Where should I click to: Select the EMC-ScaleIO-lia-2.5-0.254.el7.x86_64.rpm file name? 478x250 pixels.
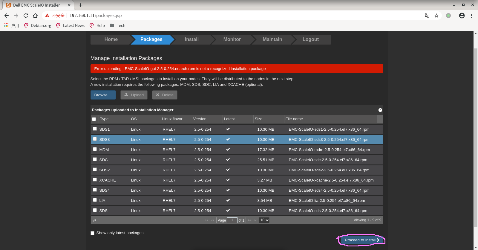327,201
